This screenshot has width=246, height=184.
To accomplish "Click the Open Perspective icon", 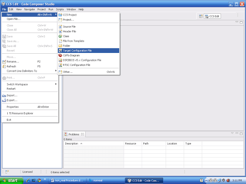I will [201, 16].
